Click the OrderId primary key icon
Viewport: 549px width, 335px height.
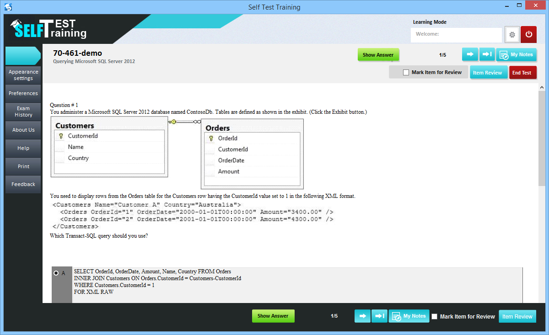(211, 138)
